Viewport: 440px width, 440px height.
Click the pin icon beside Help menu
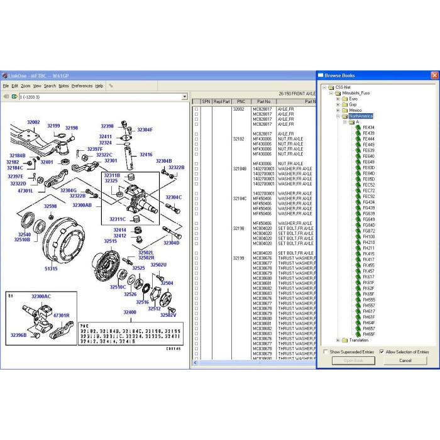(x=111, y=86)
